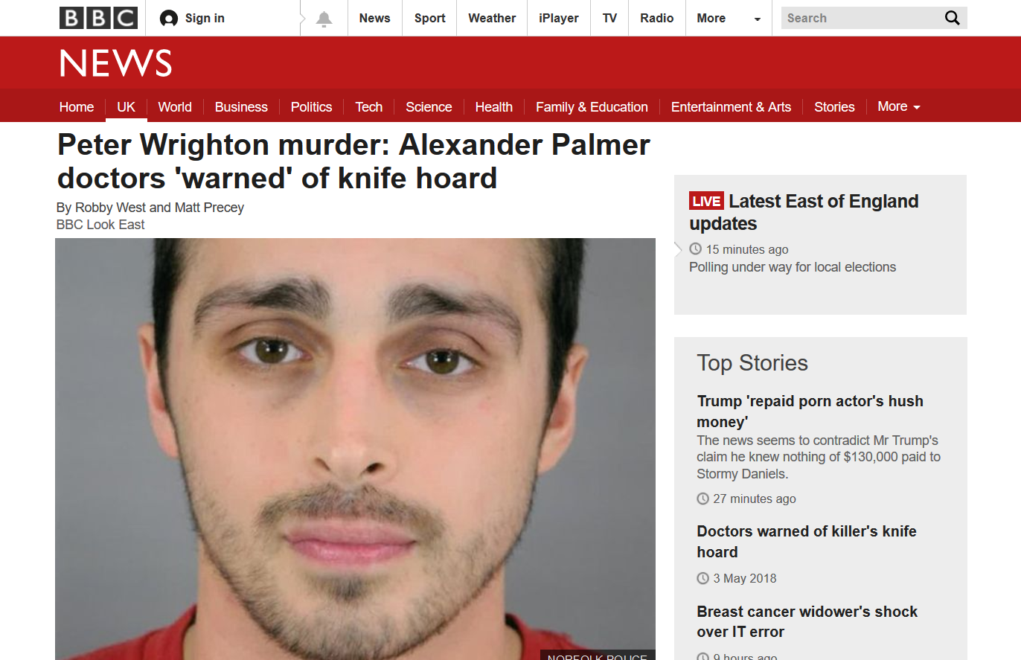1021x660 pixels.
Task: Click clock icon beside 27 minutes ago
Action: point(702,499)
